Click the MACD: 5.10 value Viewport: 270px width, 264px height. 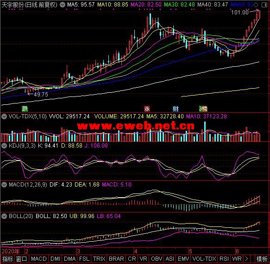click(x=117, y=185)
